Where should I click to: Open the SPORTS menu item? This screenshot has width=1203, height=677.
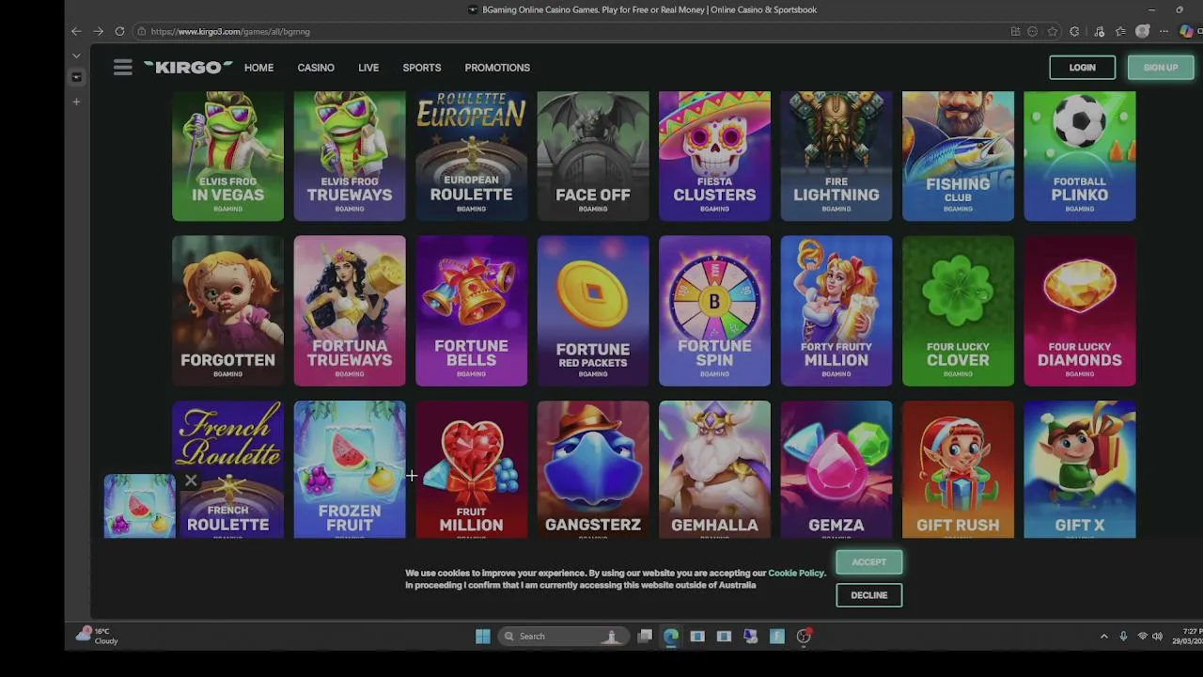(422, 68)
